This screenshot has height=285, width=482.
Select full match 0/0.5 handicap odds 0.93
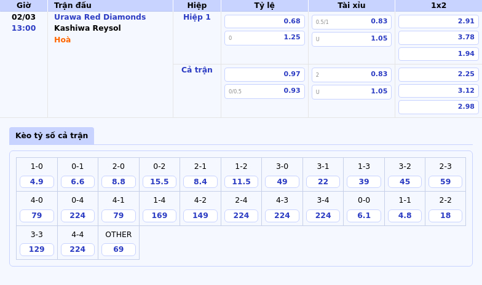264,91
